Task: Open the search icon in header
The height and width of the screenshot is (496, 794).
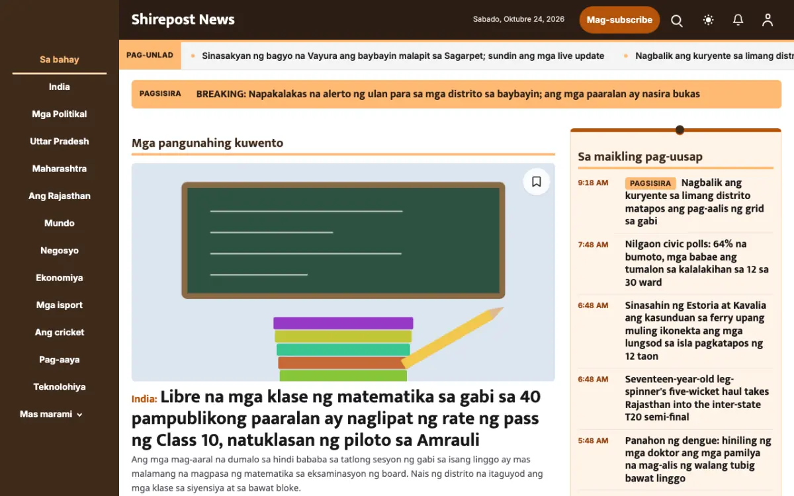Action: (677, 21)
